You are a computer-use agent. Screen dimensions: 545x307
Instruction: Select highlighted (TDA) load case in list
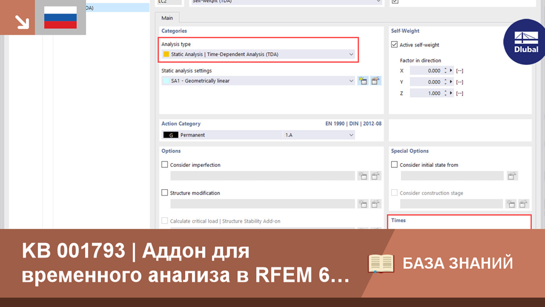118,7
